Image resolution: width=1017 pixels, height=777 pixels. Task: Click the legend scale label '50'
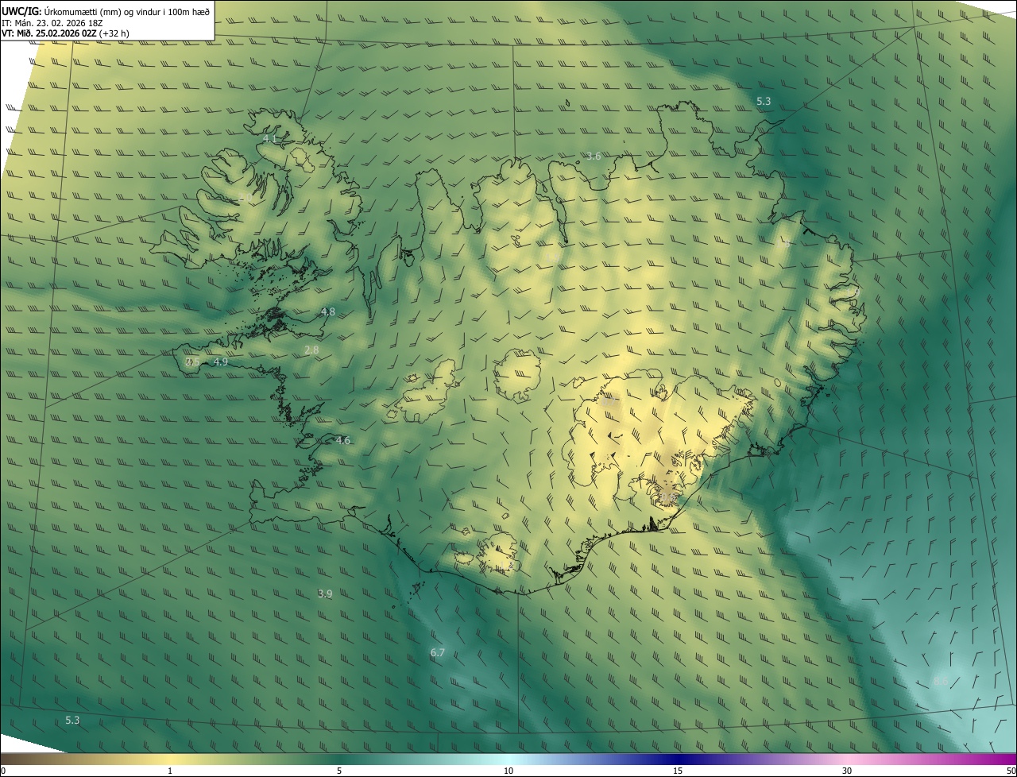pyautogui.click(x=1011, y=771)
